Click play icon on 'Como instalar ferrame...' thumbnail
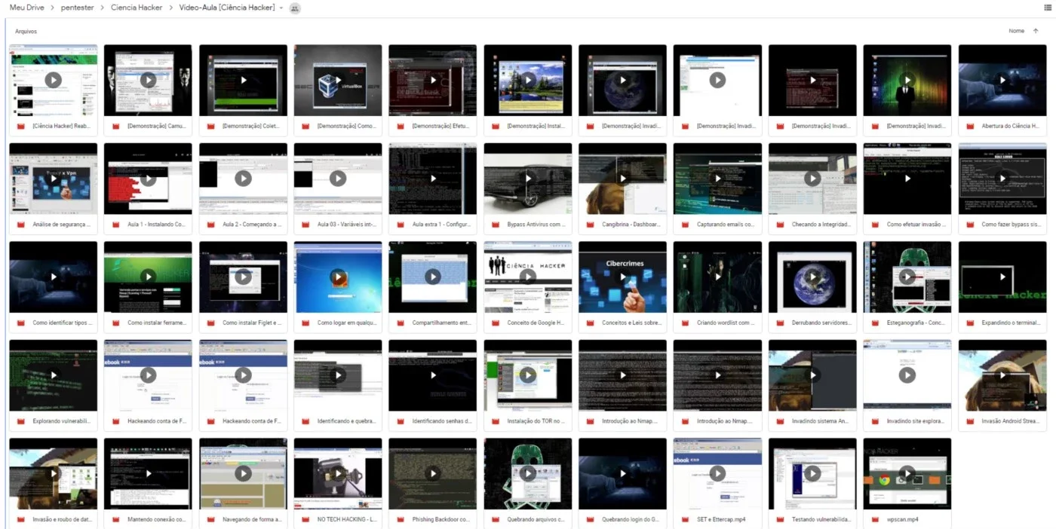 [x=148, y=277]
